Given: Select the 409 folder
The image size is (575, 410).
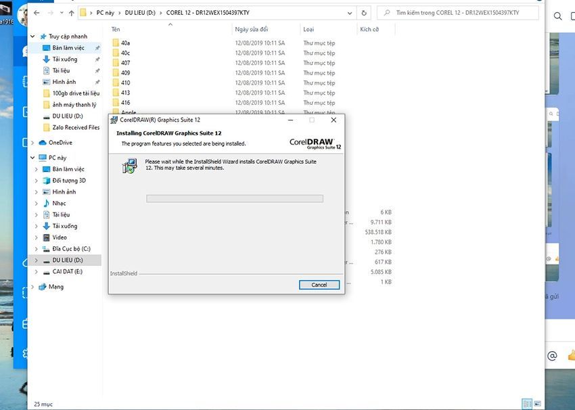Looking at the screenshot, I should tap(125, 72).
